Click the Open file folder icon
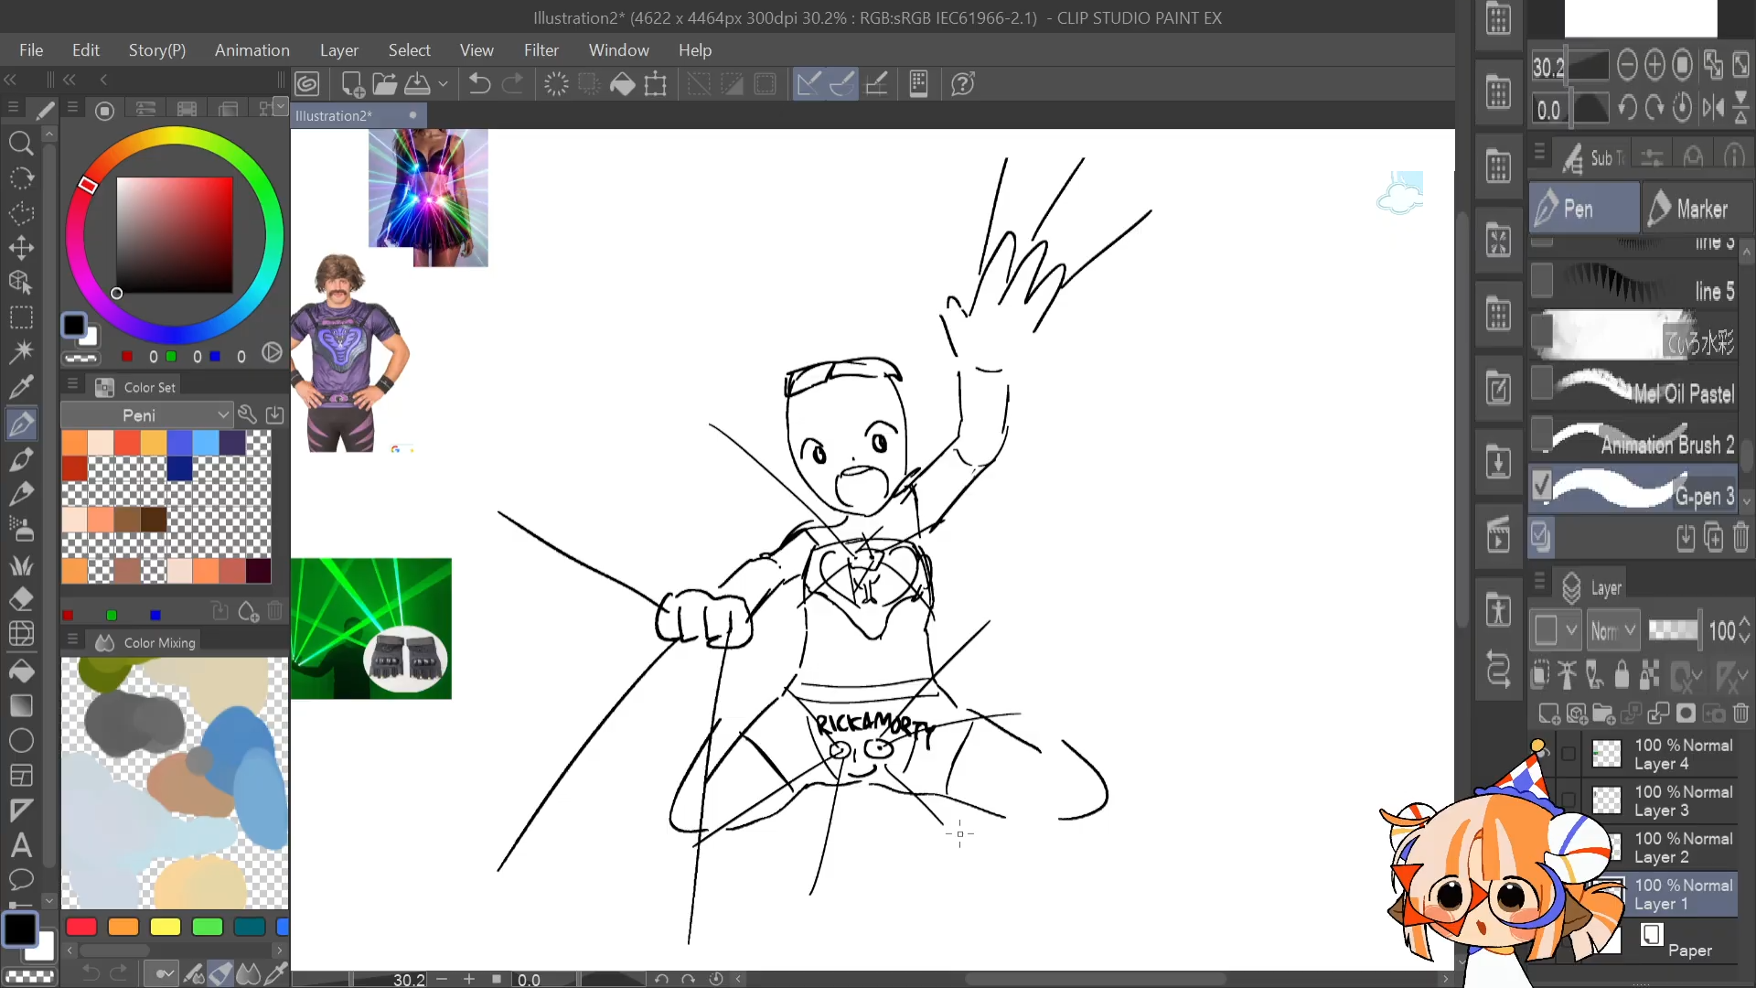 [385, 84]
